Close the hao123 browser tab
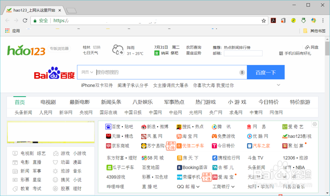The width and height of the screenshot is (330, 196). click(59, 10)
